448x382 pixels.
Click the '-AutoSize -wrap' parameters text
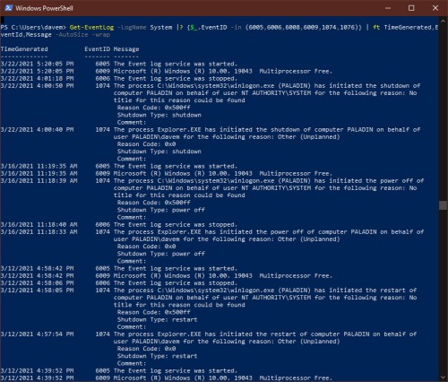tap(82, 35)
